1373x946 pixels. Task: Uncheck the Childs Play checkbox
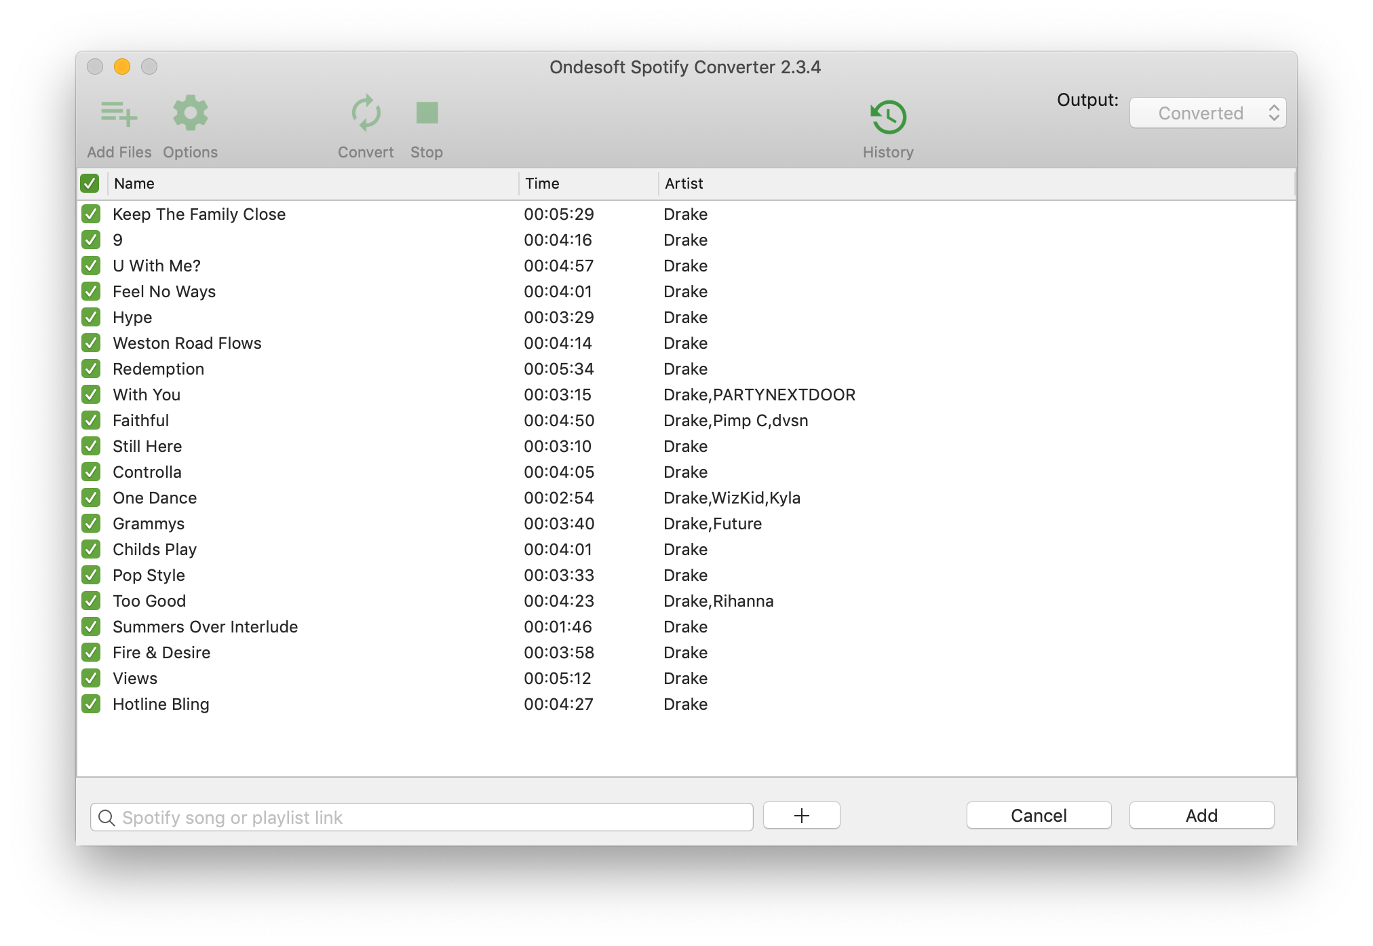pyautogui.click(x=91, y=550)
